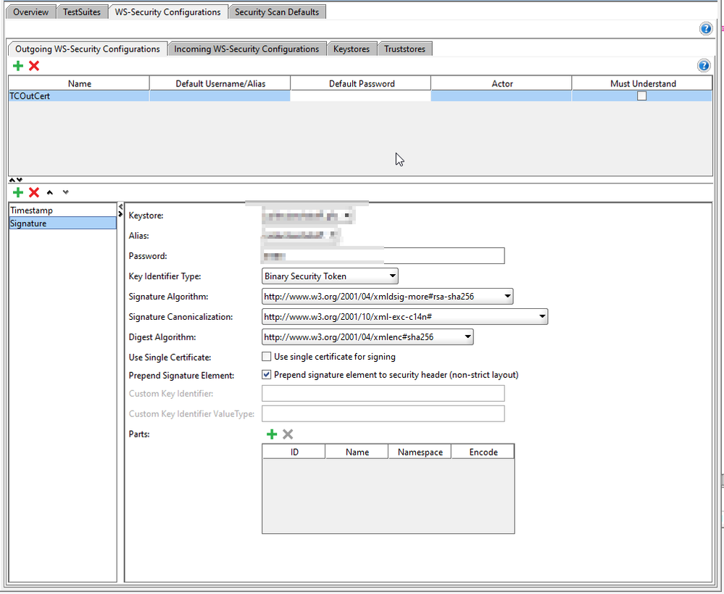The height and width of the screenshot is (594, 724).
Task: Open help for the outgoing configurations panel
Action: pos(703,66)
